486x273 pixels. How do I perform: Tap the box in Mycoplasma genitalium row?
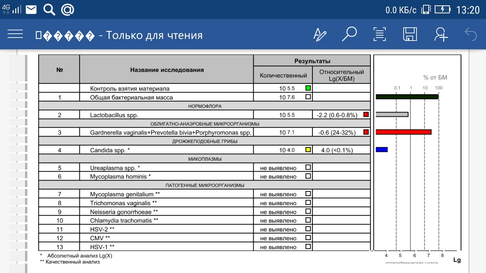pos(308,194)
